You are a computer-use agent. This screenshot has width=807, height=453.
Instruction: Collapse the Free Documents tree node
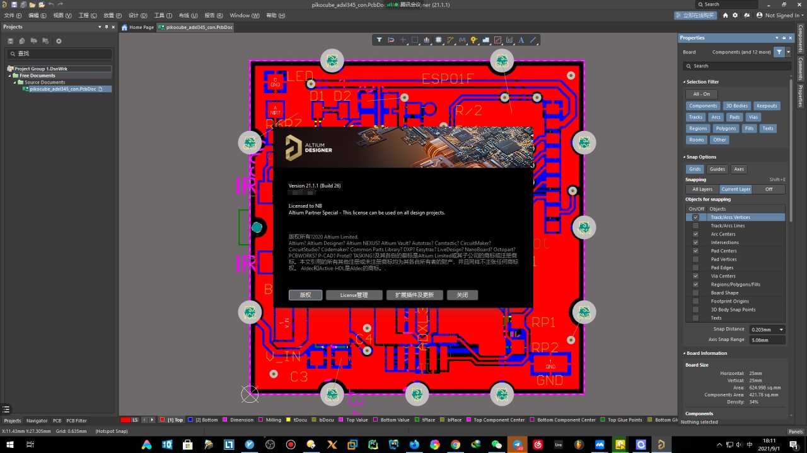point(9,75)
